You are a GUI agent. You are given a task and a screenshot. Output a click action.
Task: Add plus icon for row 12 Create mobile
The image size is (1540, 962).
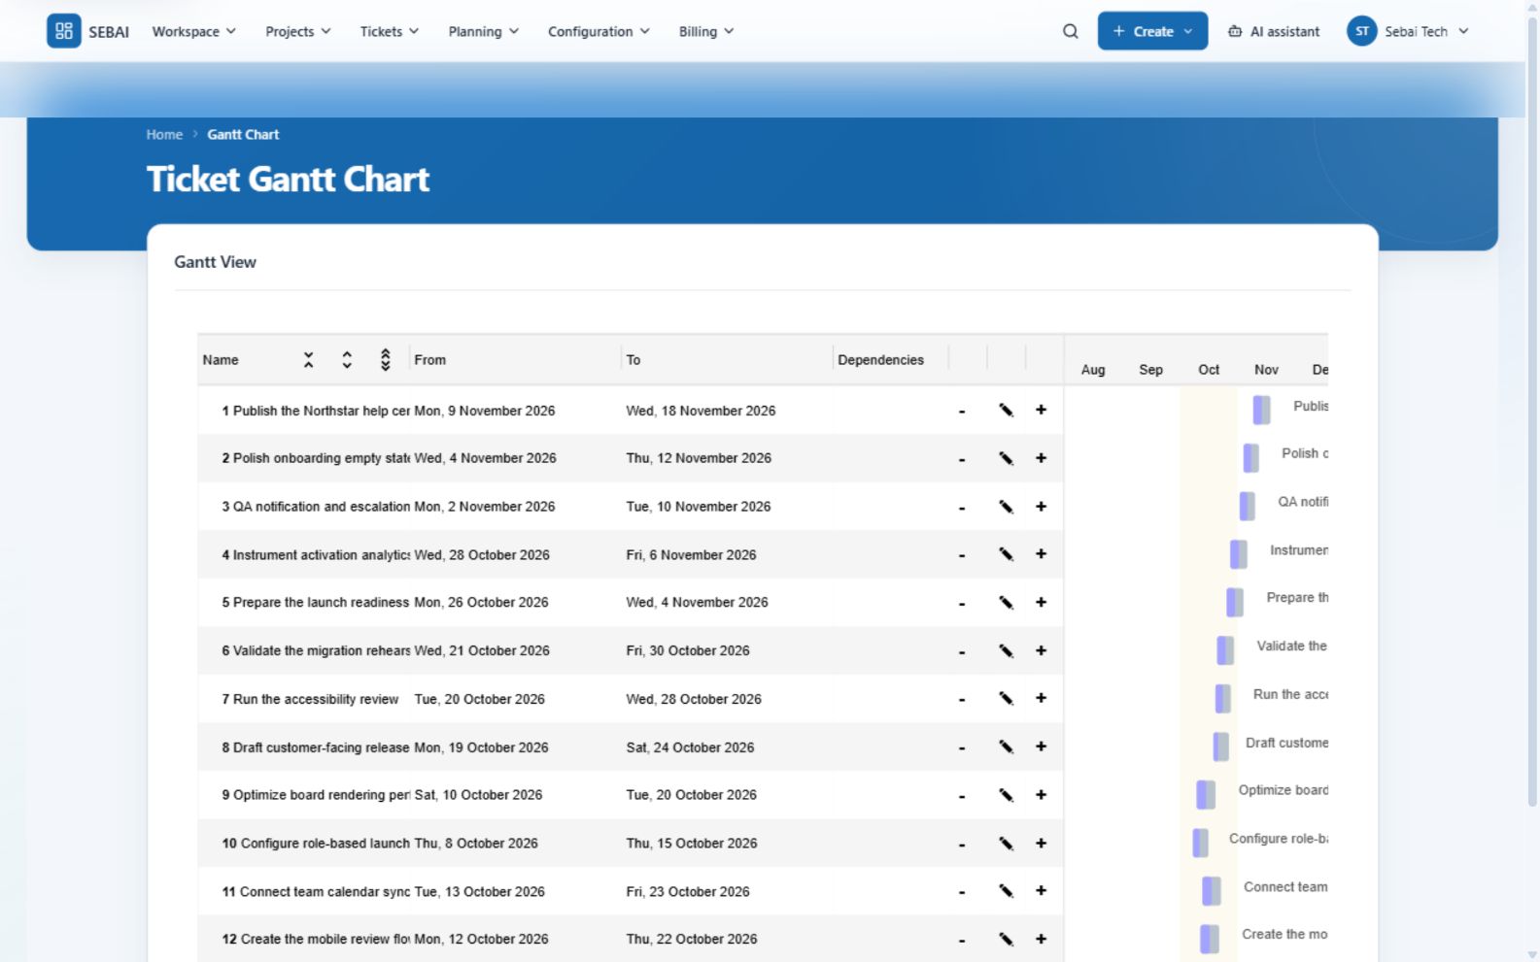point(1042,939)
